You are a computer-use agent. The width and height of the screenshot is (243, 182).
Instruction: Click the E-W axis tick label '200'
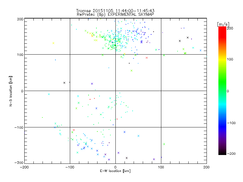[x=207, y=167]
